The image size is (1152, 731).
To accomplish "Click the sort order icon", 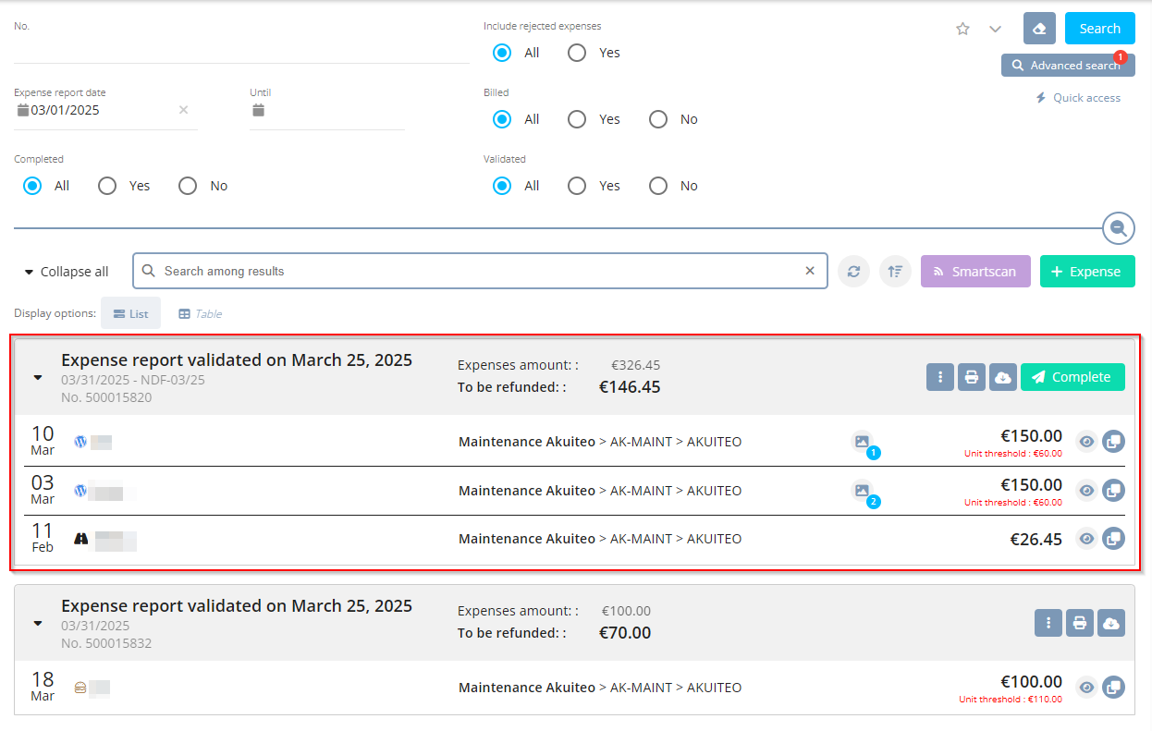I will coord(894,272).
